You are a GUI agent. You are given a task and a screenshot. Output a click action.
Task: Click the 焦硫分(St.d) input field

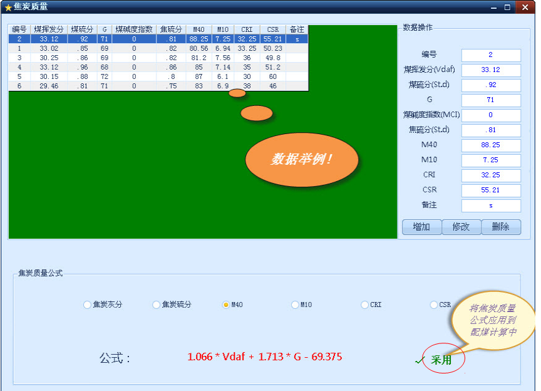(491, 130)
